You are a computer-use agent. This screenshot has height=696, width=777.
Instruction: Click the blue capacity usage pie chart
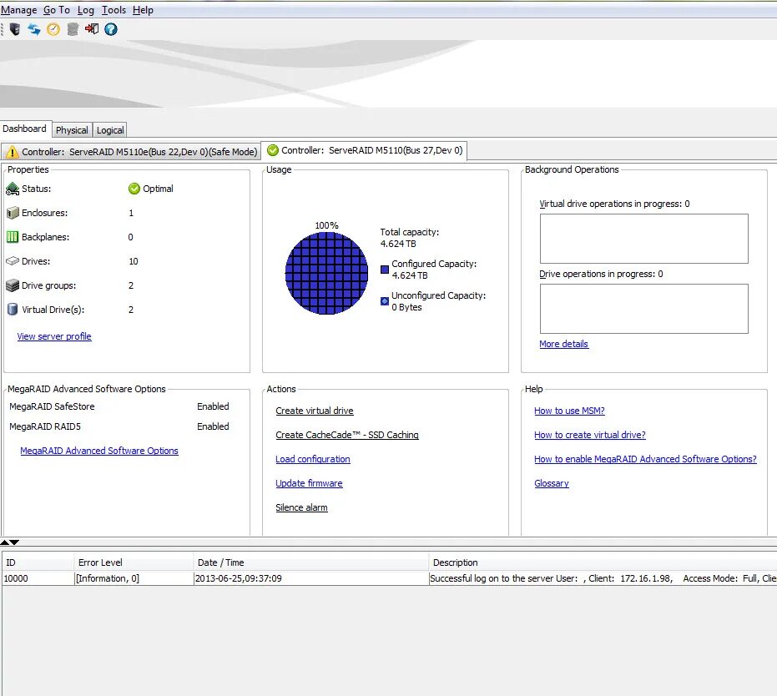(x=326, y=274)
